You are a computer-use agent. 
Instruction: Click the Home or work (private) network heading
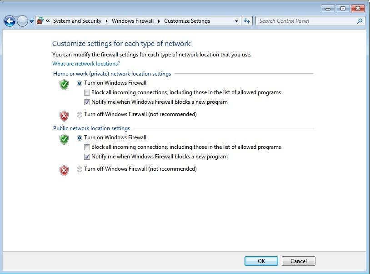pos(112,74)
